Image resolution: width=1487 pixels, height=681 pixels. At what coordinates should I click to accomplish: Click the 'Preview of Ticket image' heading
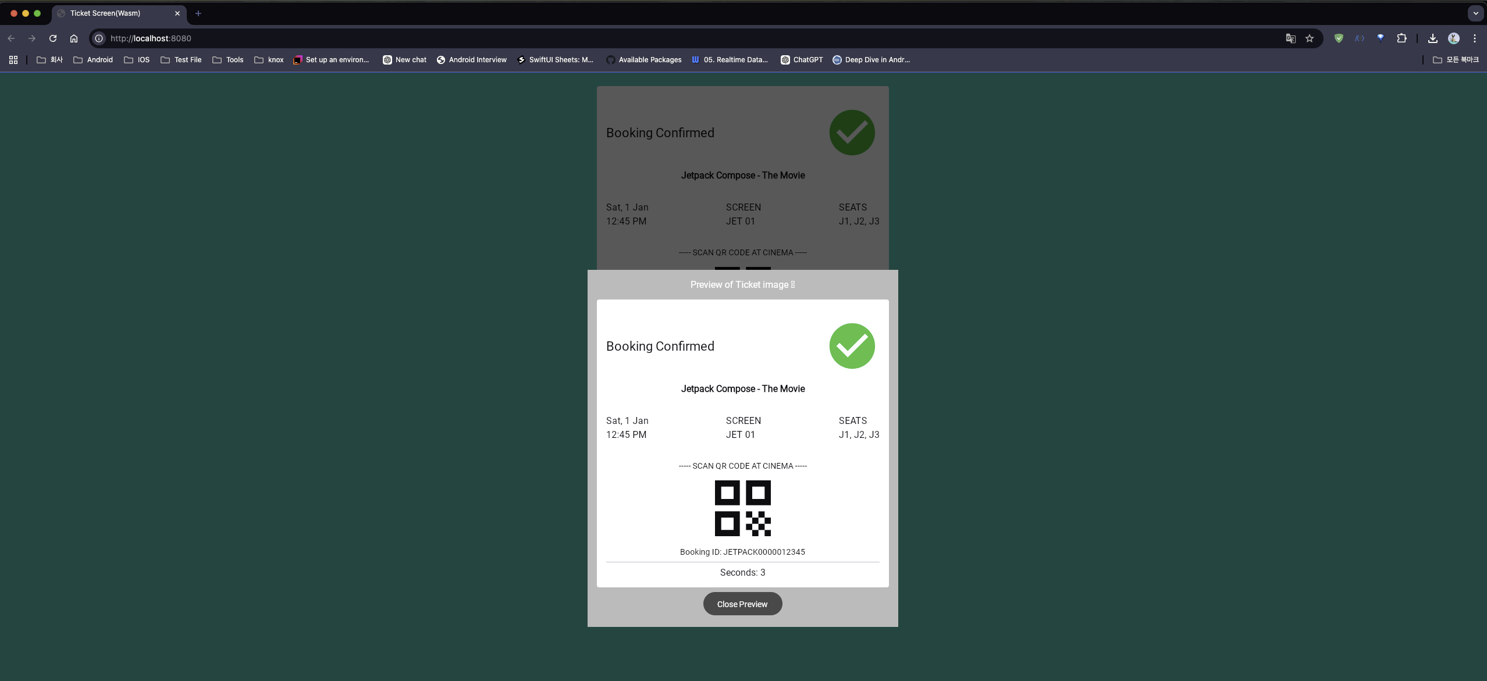[x=742, y=284]
